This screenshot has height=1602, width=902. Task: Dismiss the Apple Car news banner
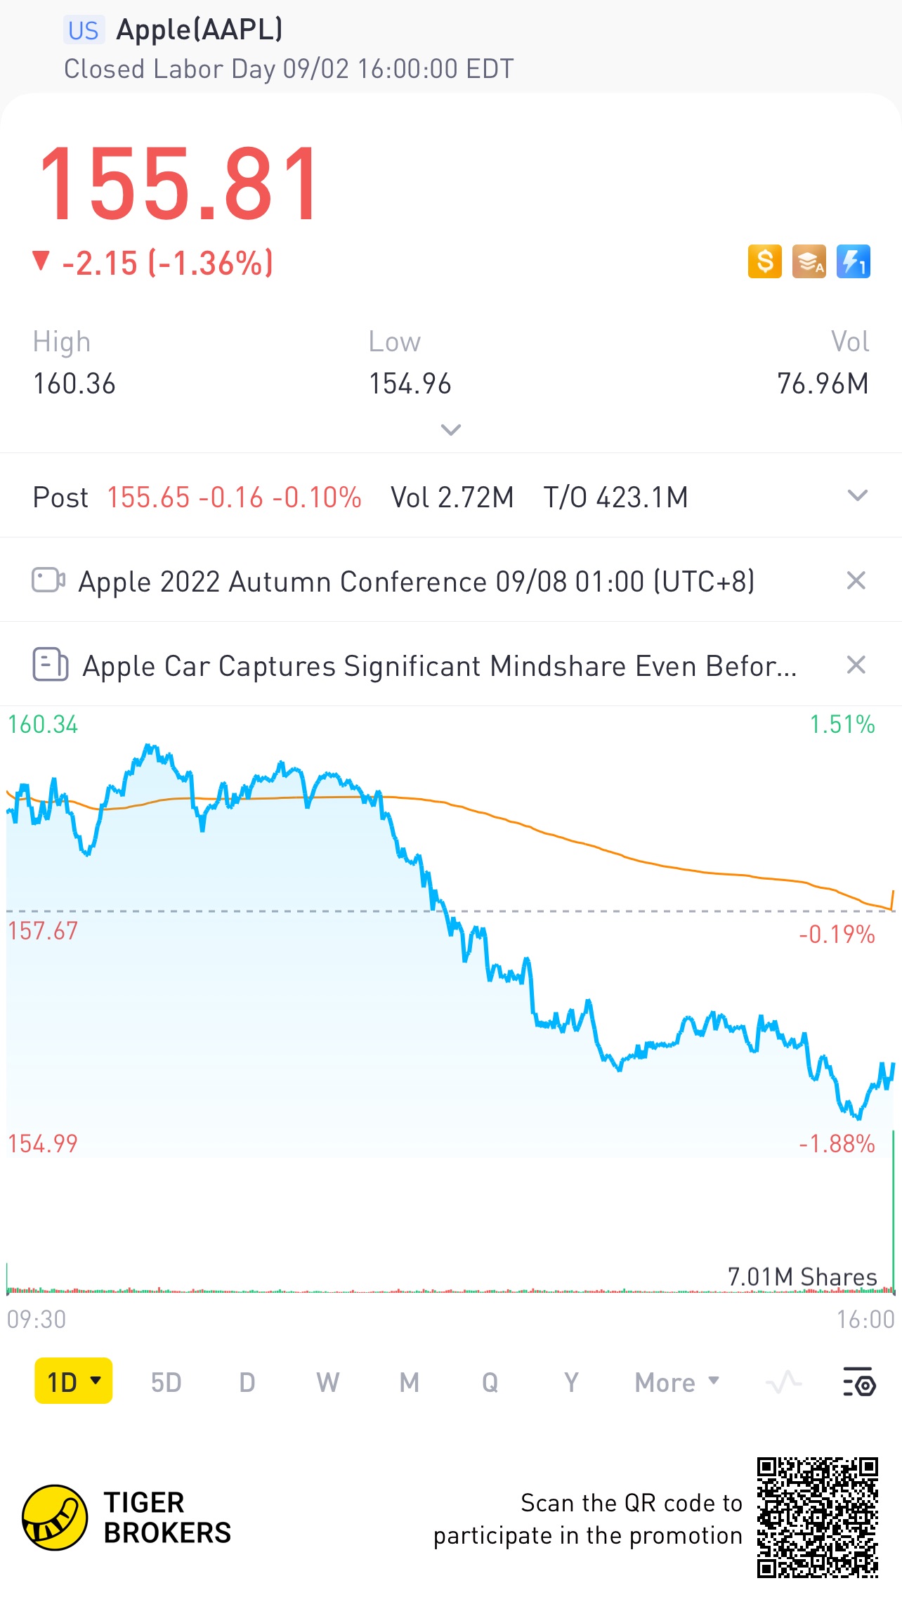tap(856, 665)
